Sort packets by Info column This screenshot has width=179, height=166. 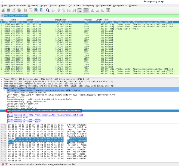(142, 20)
